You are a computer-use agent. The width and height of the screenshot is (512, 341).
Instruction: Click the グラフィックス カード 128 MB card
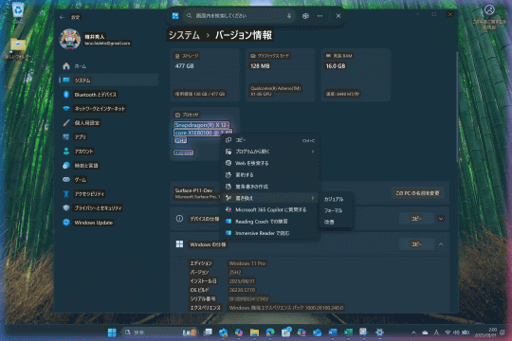pyautogui.click(x=280, y=75)
